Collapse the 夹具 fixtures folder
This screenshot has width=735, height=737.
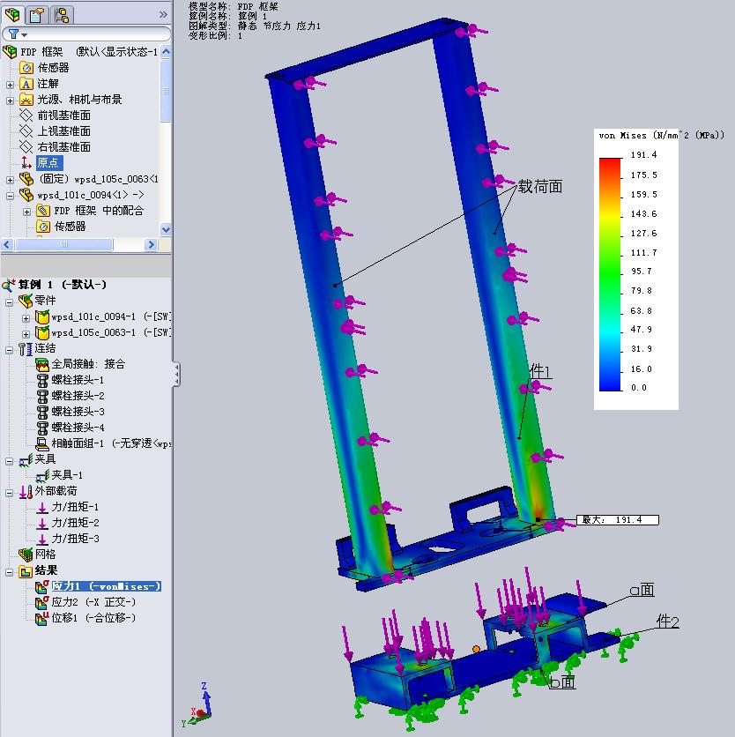(9, 461)
